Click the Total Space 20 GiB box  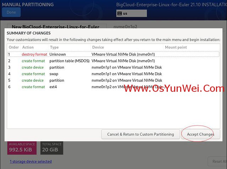(x=52, y=148)
